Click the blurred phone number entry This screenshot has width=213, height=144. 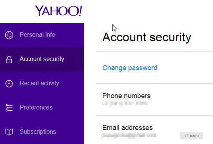coord(125,104)
